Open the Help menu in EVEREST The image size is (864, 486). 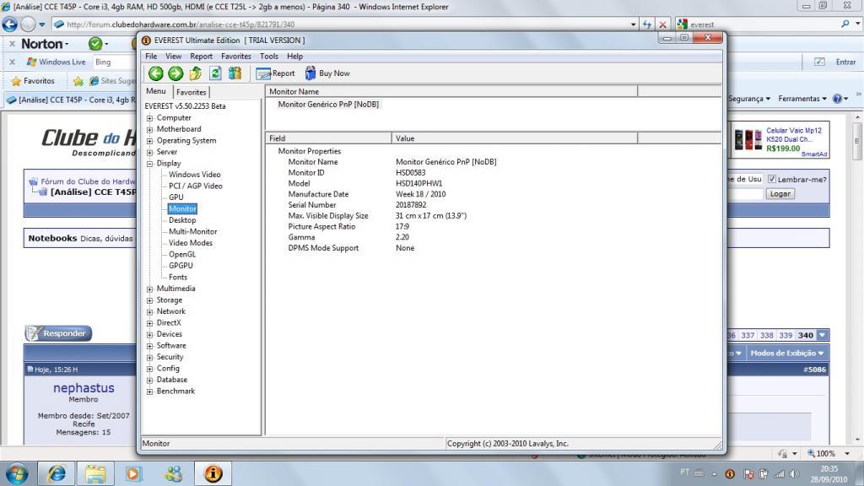coord(294,57)
